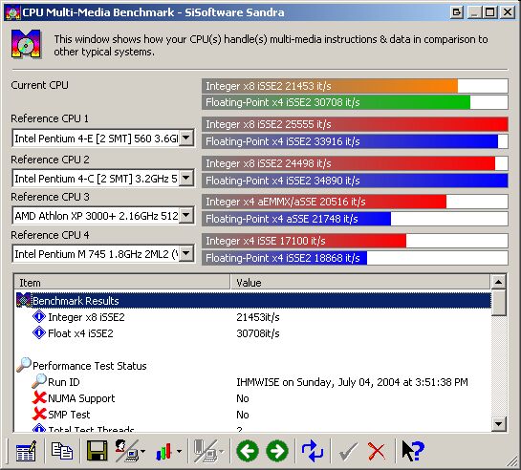Click Integer x4 iSSE 17100 it/s bar
The height and width of the screenshot is (470, 521).
(x=355, y=241)
